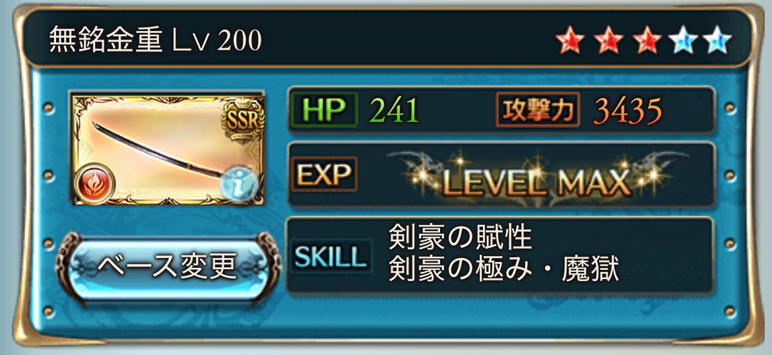Select the 剣豪の賦性 skill text

tap(461, 238)
